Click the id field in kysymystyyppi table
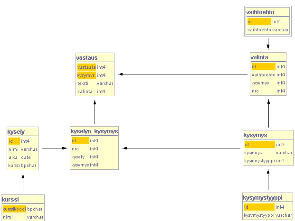 pyautogui.click(x=259, y=207)
